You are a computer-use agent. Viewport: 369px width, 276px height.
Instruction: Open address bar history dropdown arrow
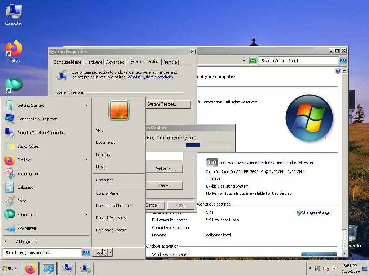pyautogui.click(x=244, y=61)
